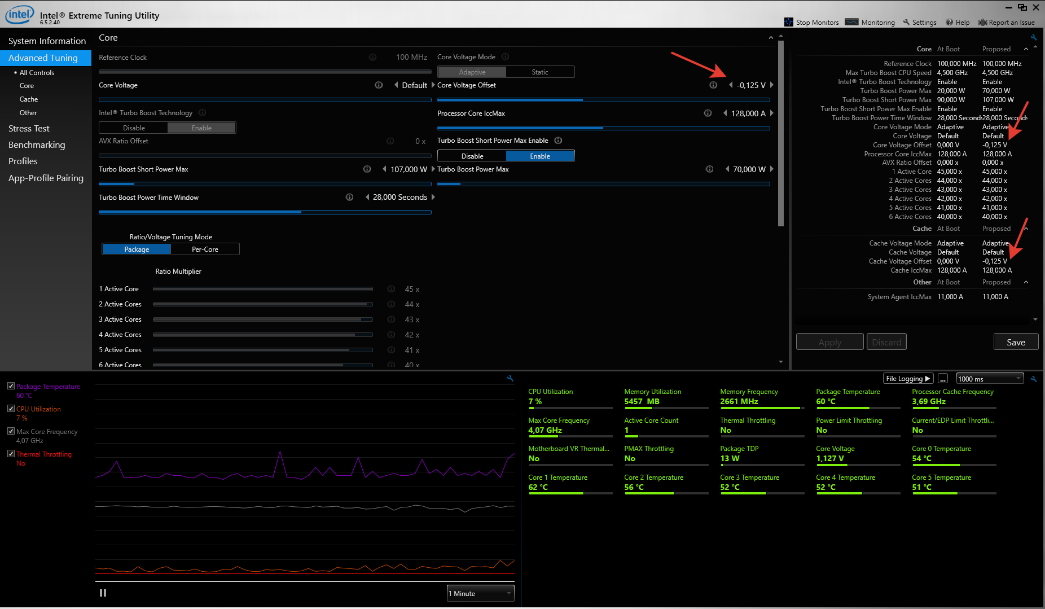
Task: Open Benchmarking section
Action: pyautogui.click(x=37, y=145)
